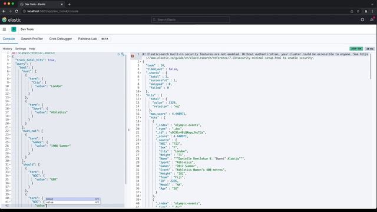
Task: Collapse the "bool" block at editor line 5
Action: [10, 68]
